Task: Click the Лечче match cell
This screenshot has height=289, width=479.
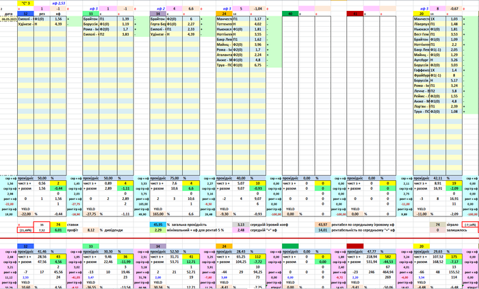Action: point(422,91)
